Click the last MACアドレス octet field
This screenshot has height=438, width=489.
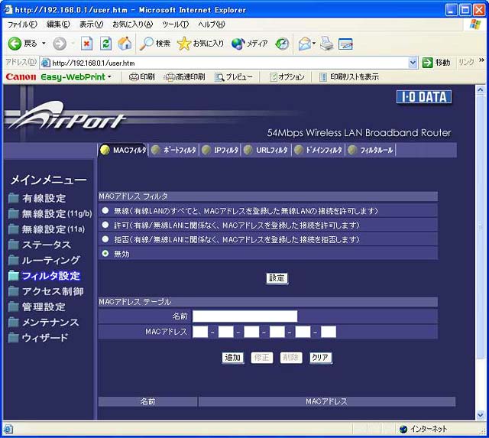pyautogui.click(x=329, y=332)
